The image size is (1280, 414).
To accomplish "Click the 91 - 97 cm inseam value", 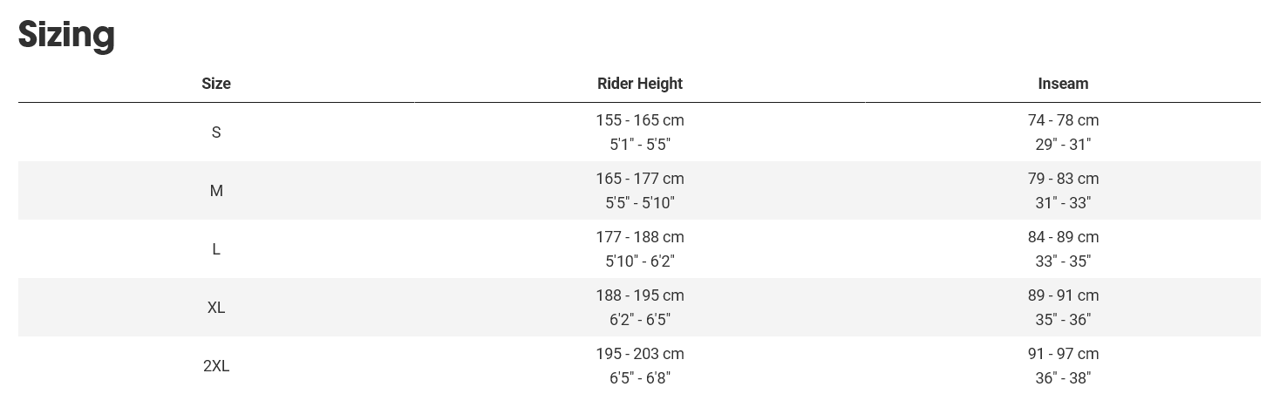I will 1063,354.
